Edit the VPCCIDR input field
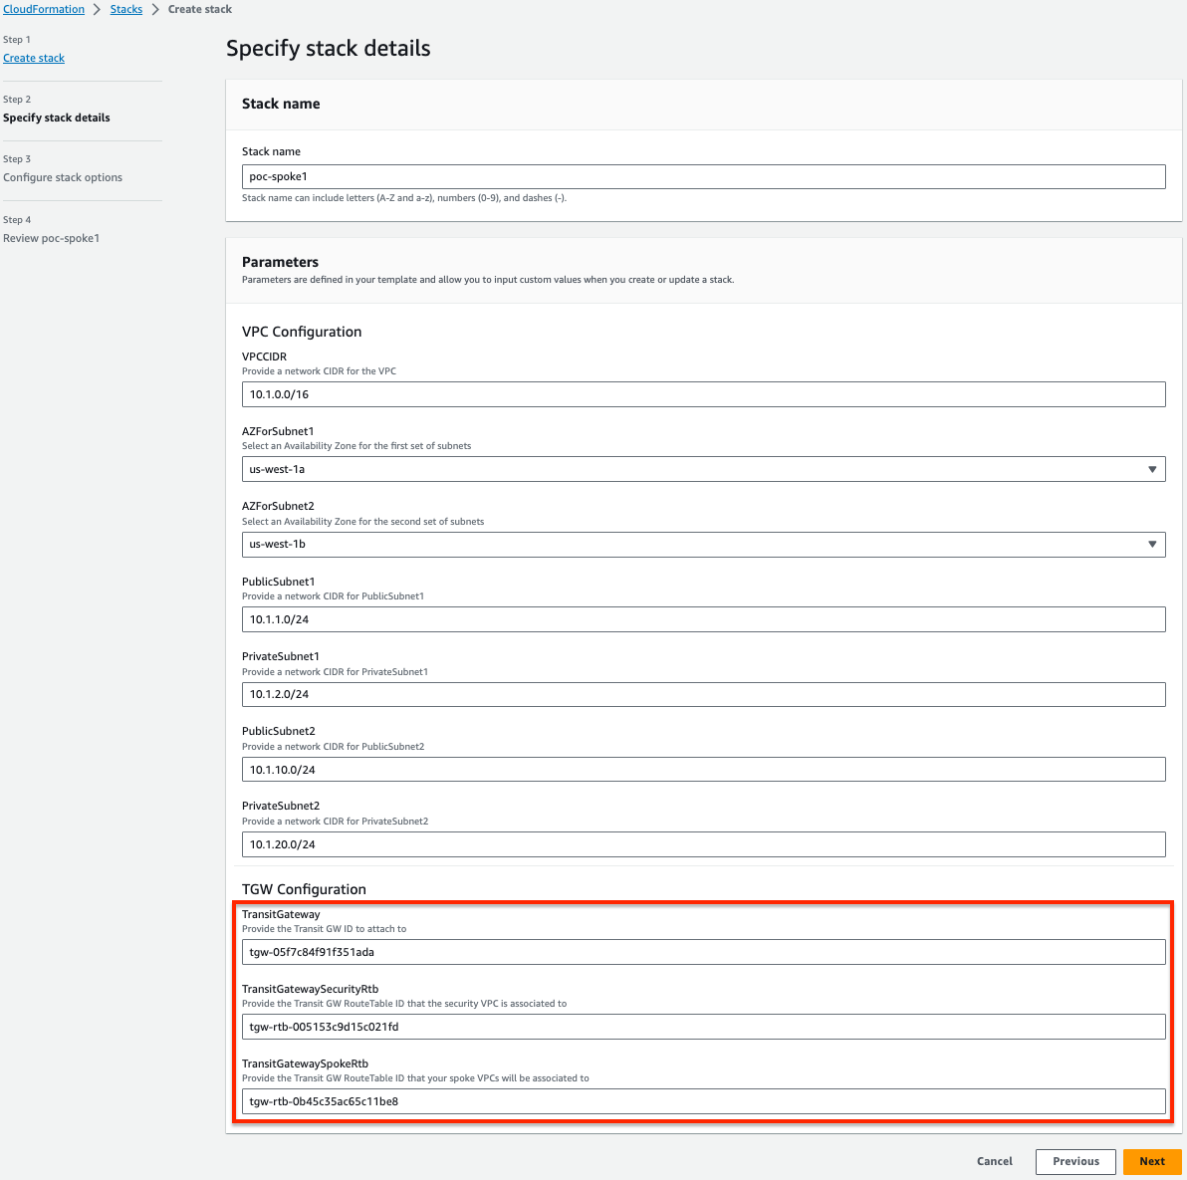The width and height of the screenshot is (1187, 1180). (x=703, y=394)
